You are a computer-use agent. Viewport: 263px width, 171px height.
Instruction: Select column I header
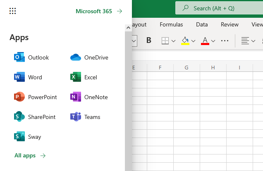[239, 68]
